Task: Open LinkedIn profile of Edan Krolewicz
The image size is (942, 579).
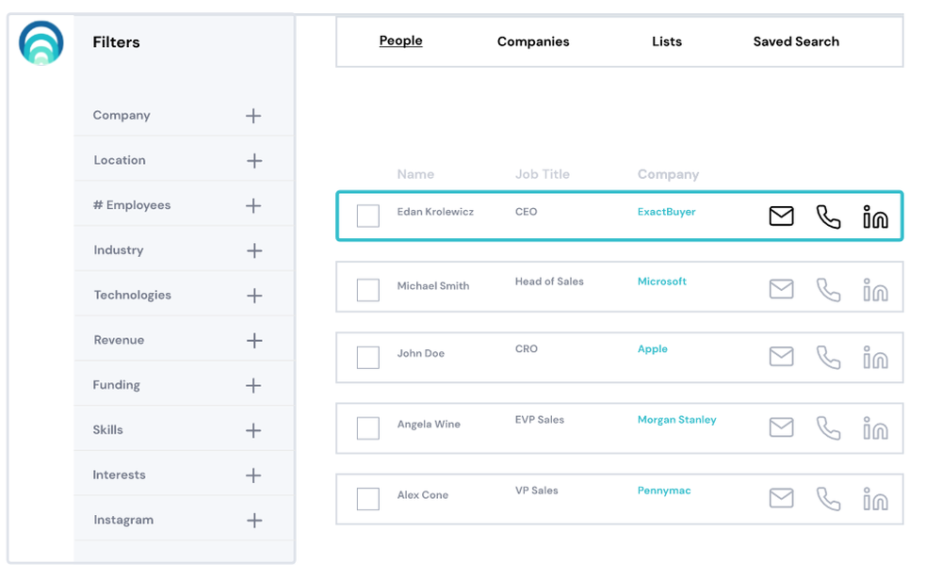Action: tap(875, 217)
